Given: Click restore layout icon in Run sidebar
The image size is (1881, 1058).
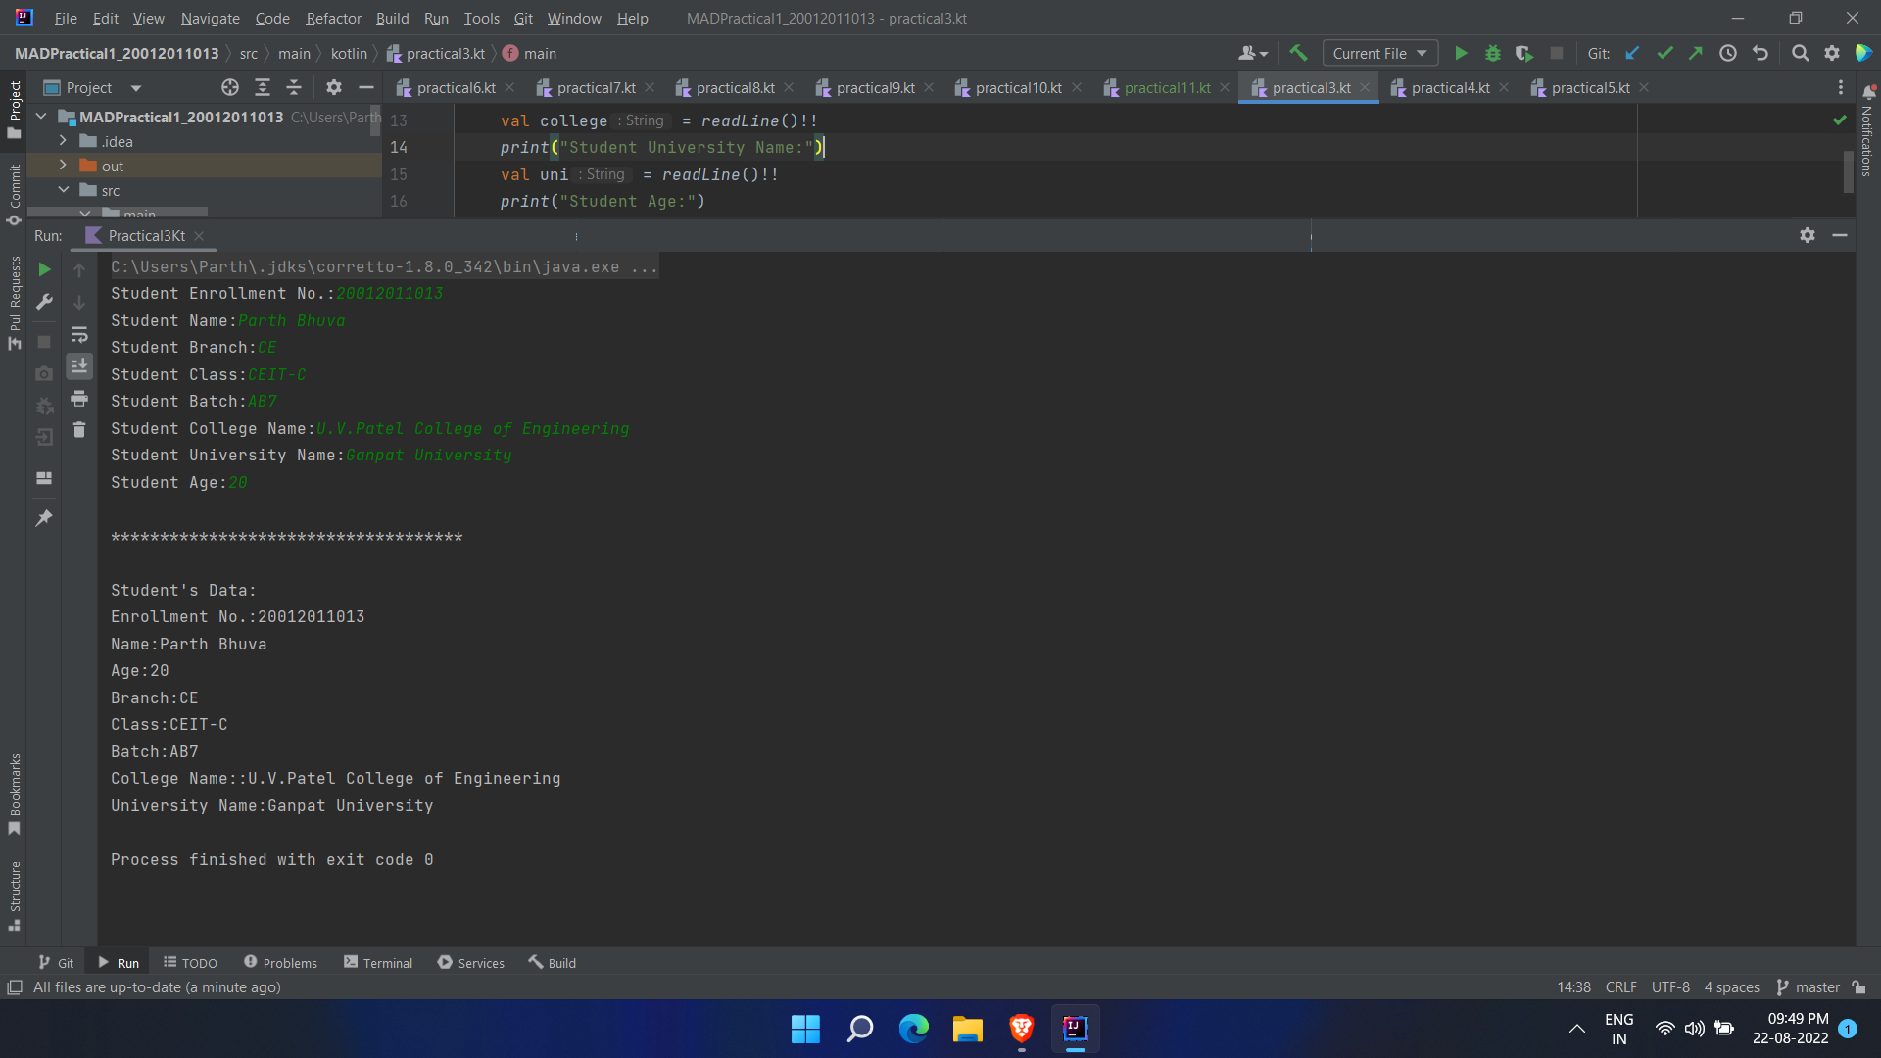Looking at the screenshot, I should coord(44,478).
